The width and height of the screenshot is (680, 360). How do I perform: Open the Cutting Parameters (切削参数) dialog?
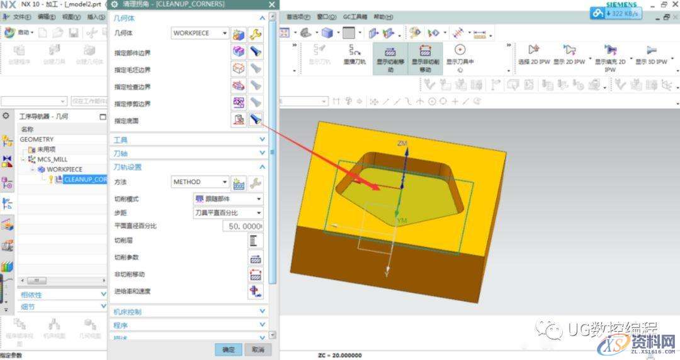click(255, 258)
